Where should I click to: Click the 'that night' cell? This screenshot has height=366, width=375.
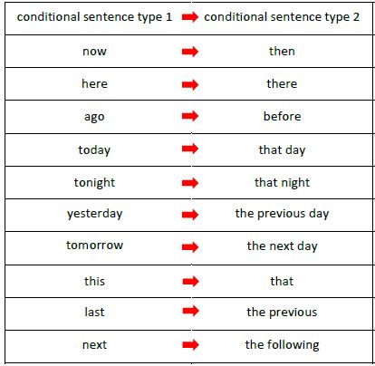pos(282,183)
